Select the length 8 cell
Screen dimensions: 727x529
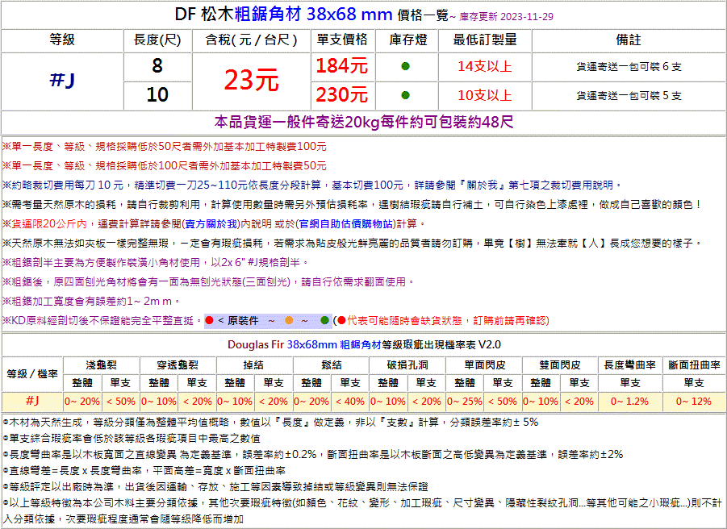click(x=157, y=66)
